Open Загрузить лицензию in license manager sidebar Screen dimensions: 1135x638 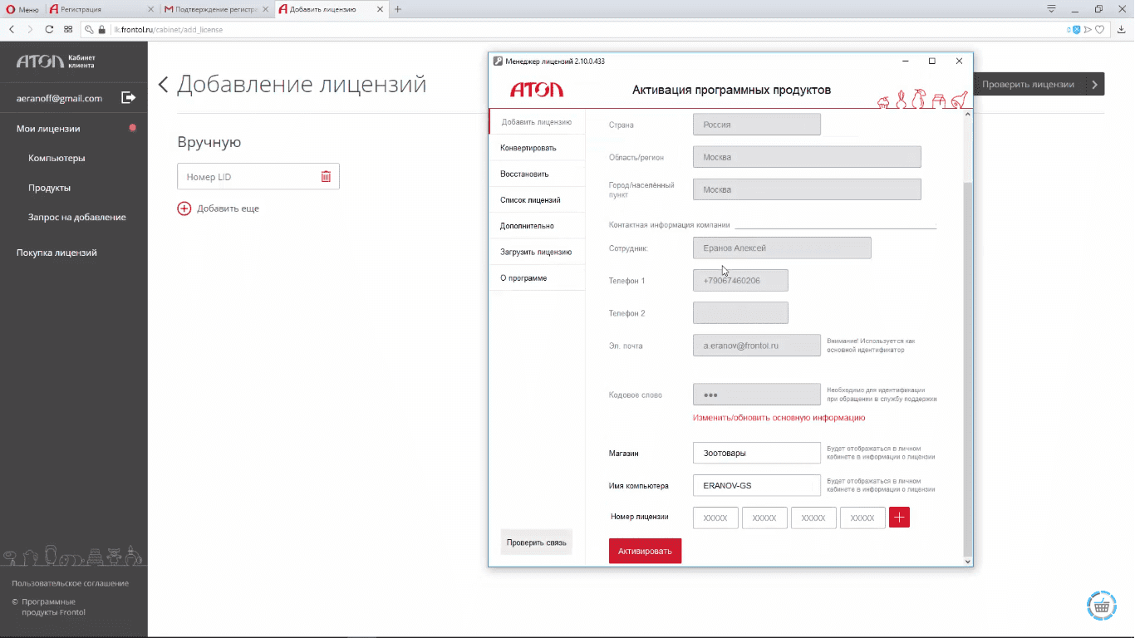click(x=537, y=252)
